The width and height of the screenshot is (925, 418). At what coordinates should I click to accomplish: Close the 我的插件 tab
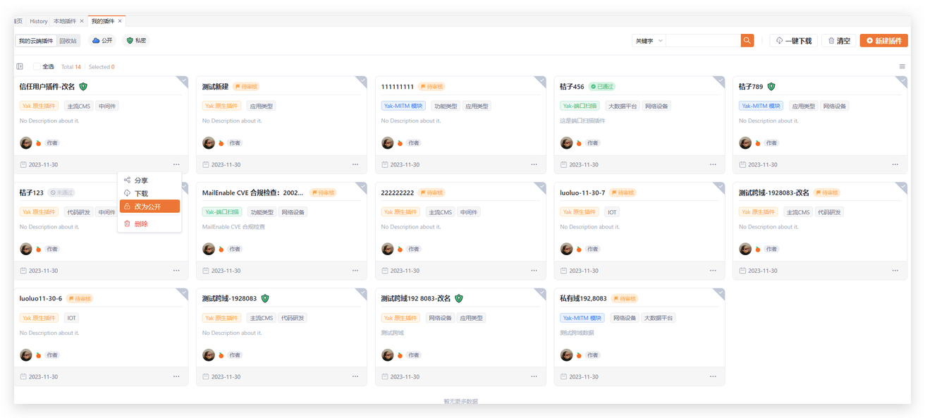pyautogui.click(x=120, y=21)
